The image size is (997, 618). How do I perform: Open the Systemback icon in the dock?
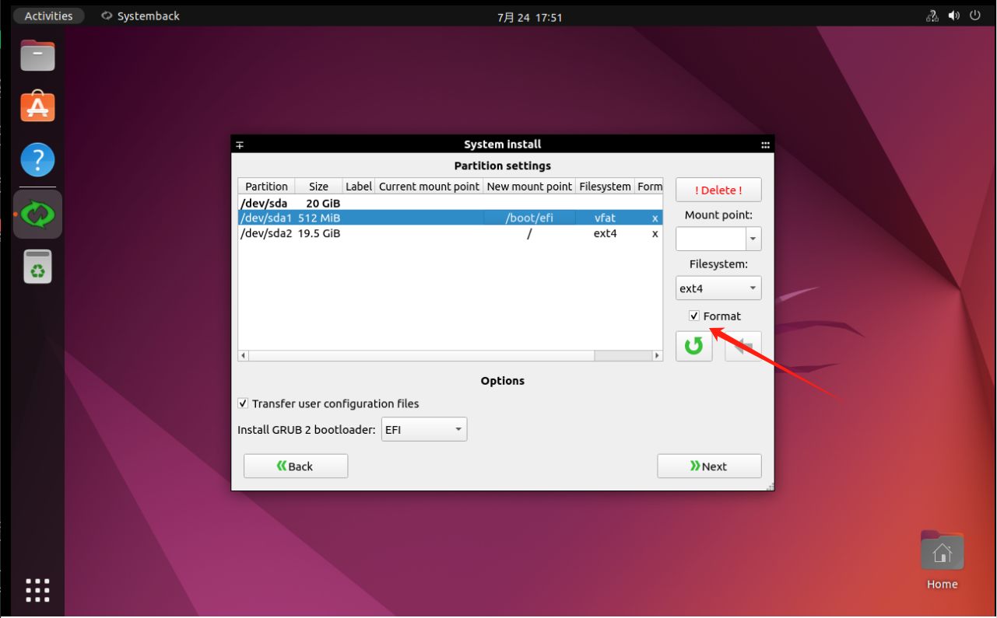[37, 213]
